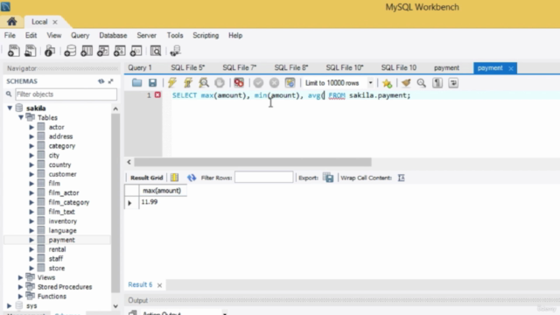Viewport: 560px width, 315px height.
Task: Refresh schemas list icon in Navigator
Action: tap(101, 81)
